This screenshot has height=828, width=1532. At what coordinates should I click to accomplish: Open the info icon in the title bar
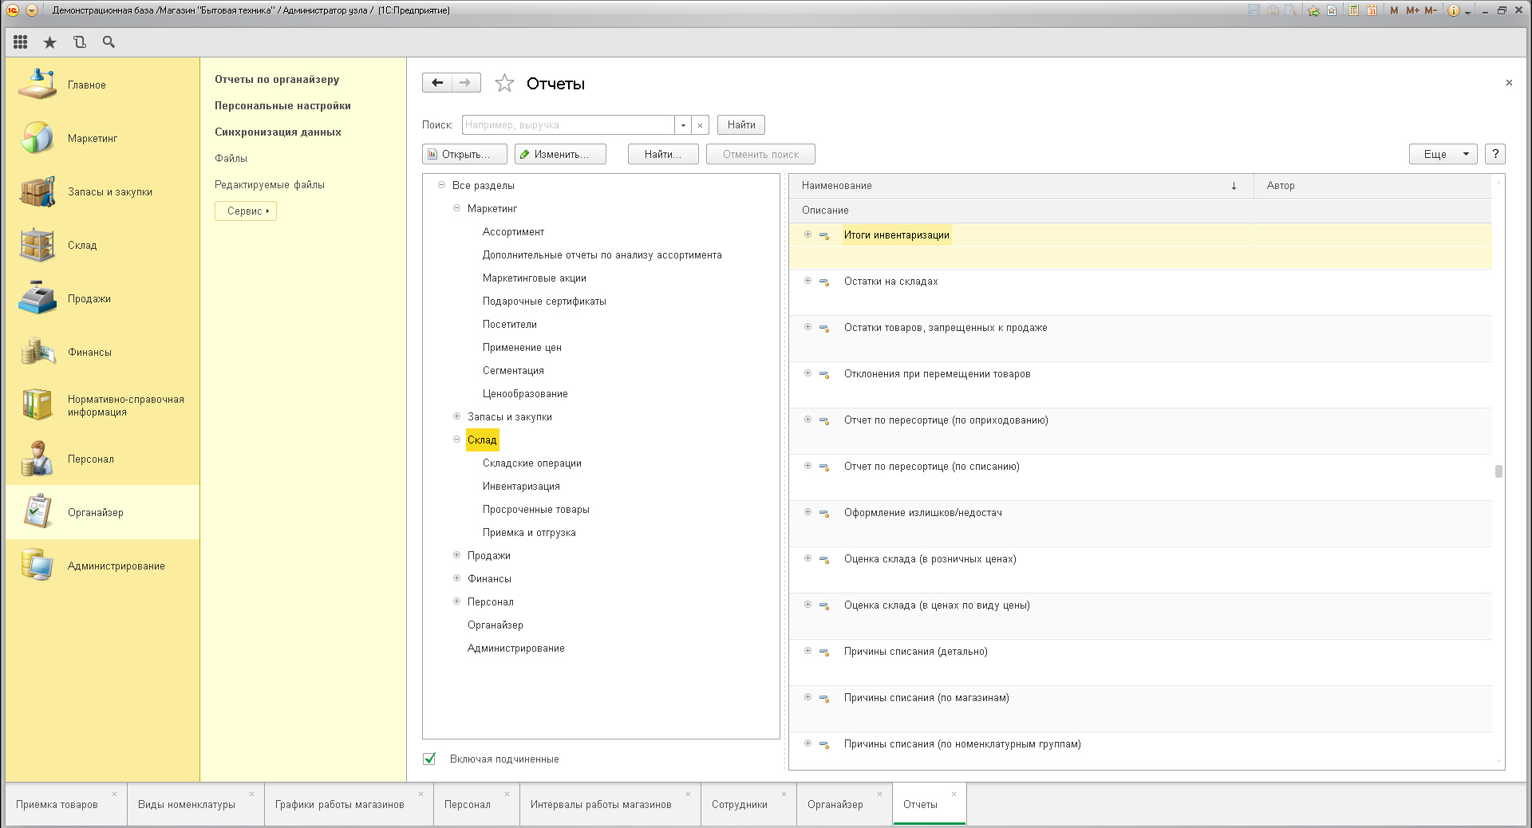pos(1454,10)
